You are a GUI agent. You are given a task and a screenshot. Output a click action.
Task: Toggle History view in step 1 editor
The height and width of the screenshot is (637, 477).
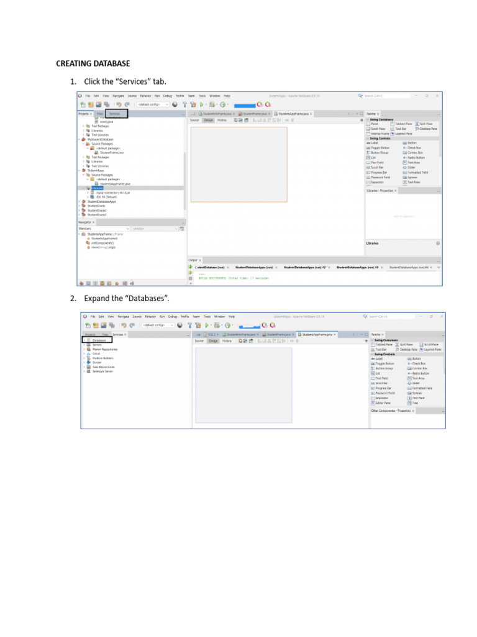[x=222, y=120]
